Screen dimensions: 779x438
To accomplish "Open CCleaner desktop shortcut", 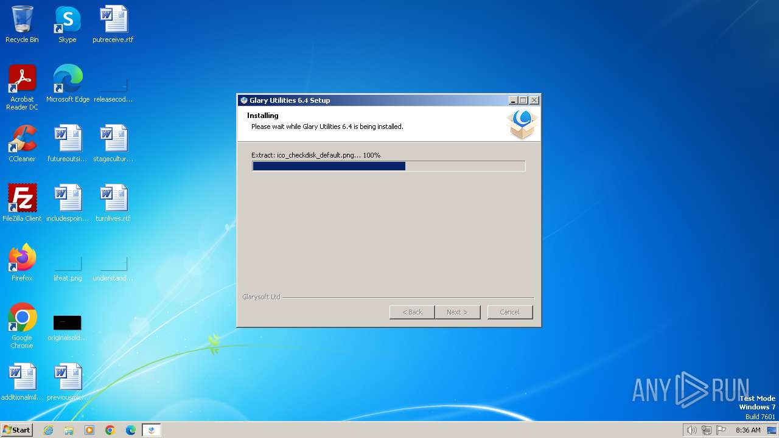I will pos(22,144).
